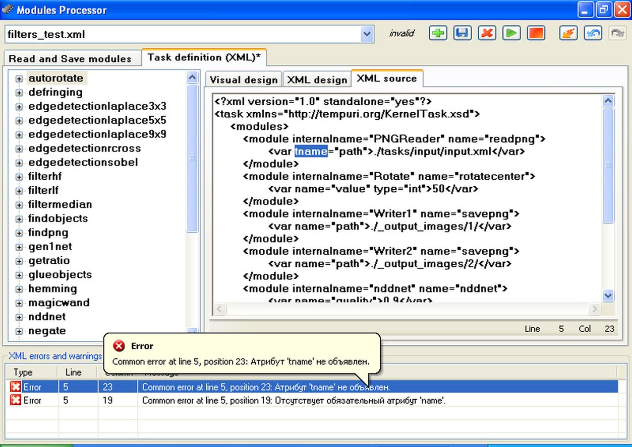Click the green plus add task icon
This screenshot has height=447, width=632.
pyautogui.click(x=438, y=34)
